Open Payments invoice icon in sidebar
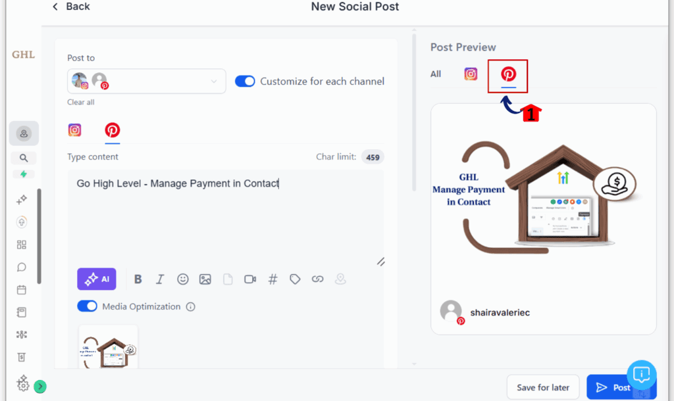 tap(22, 357)
